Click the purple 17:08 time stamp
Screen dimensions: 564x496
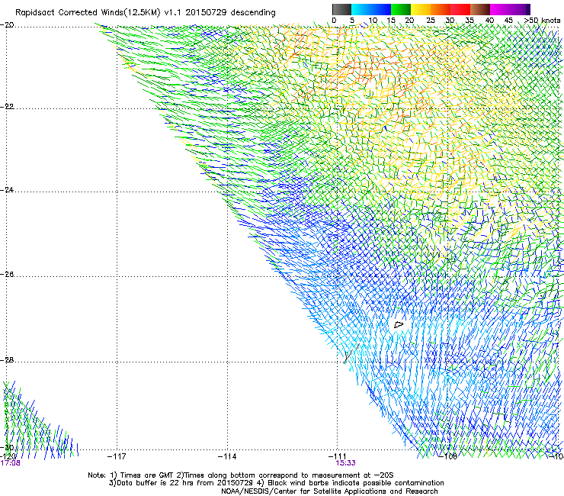[10, 463]
